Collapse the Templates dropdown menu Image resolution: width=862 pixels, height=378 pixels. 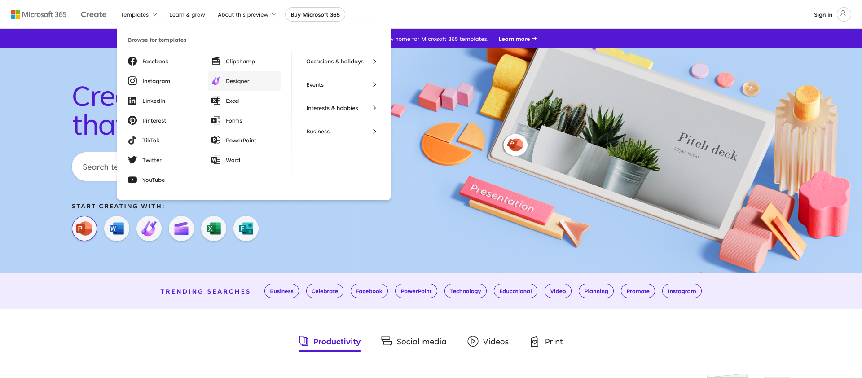[139, 14]
